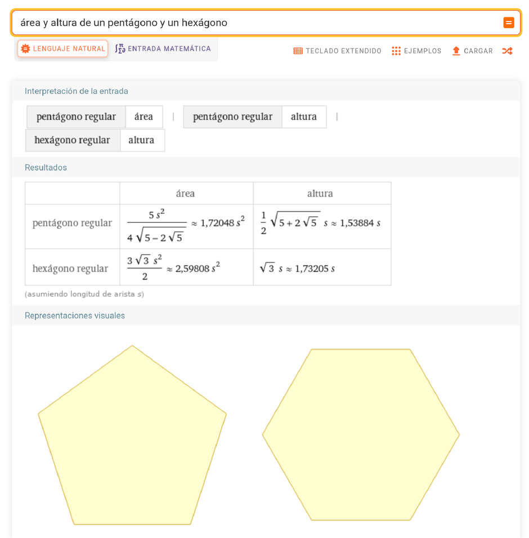The height and width of the screenshot is (538, 529).
Task: Click the "Representaciones visuales" section header
Action: [75, 316]
